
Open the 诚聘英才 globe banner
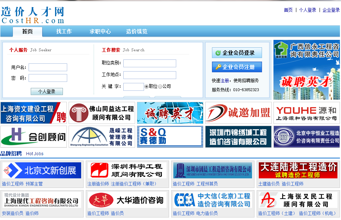click(x=170, y=113)
